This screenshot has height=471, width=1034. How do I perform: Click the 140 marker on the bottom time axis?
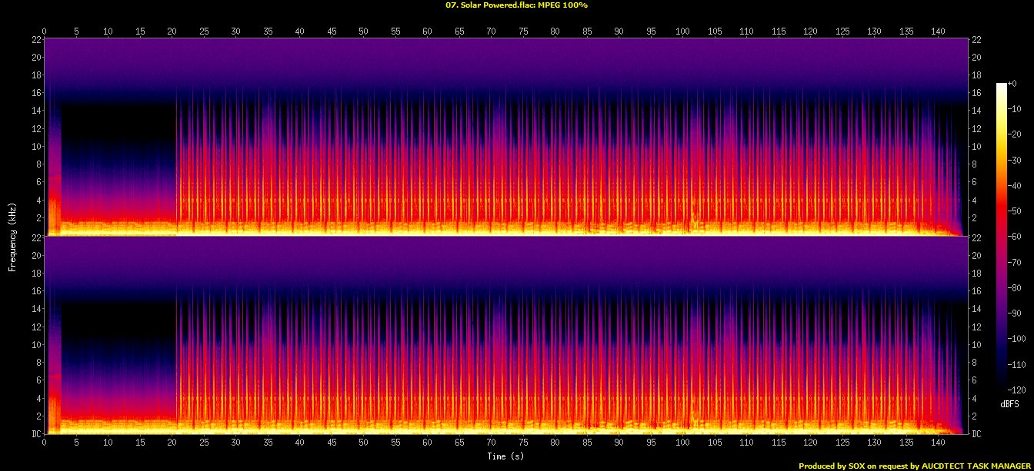937,444
